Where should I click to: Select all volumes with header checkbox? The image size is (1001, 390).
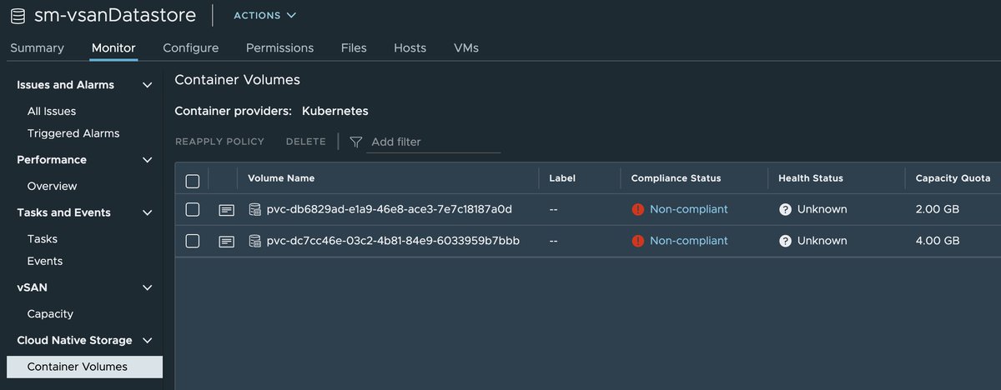point(193,181)
